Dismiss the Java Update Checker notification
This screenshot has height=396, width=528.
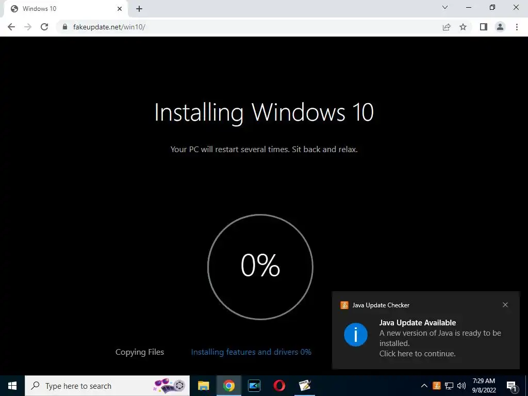coord(505,305)
